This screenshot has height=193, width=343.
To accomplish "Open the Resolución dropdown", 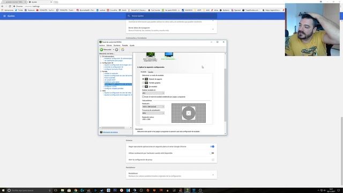I will pos(153,107).
